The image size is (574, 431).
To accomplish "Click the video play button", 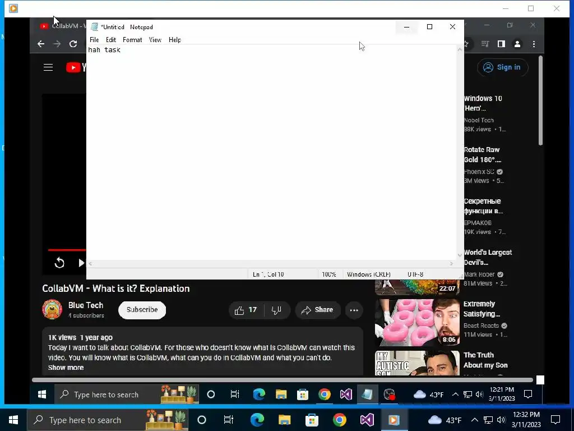I will 81,263.
